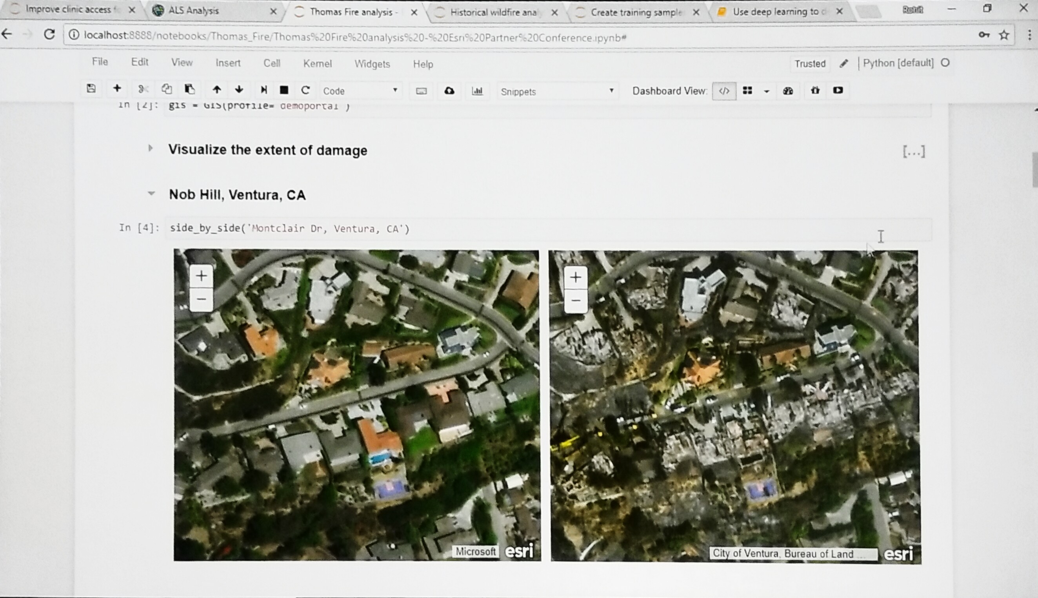Image resolution: width=1038 pixels, height=598 pixels.
Task: Zoom out on the right map
Action: pos(576,301)
